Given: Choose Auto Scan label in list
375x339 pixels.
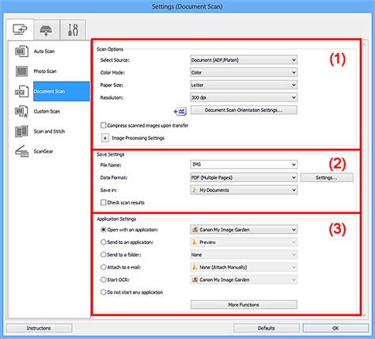Looking at the screenshot, I should click(44, 51).
